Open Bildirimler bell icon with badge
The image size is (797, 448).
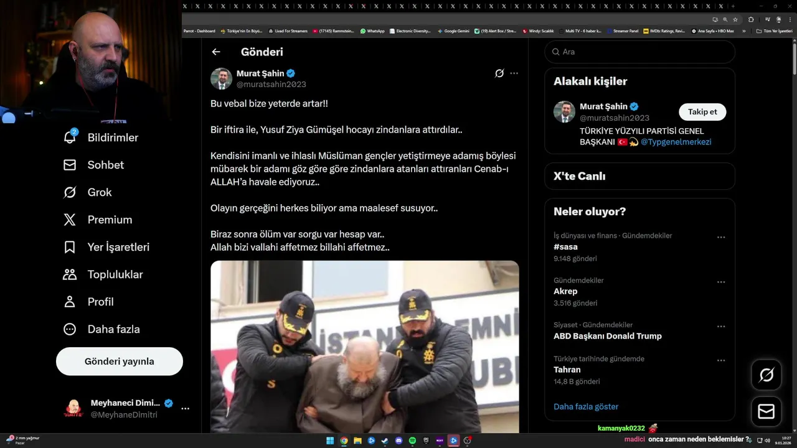point(70,137)
